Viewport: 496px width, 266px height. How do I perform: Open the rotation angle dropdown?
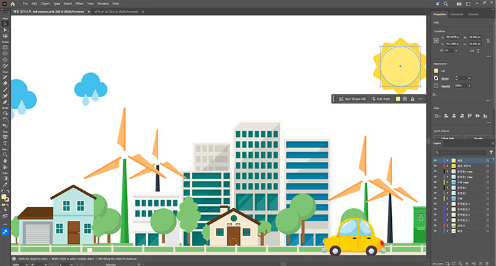point(457,51)
